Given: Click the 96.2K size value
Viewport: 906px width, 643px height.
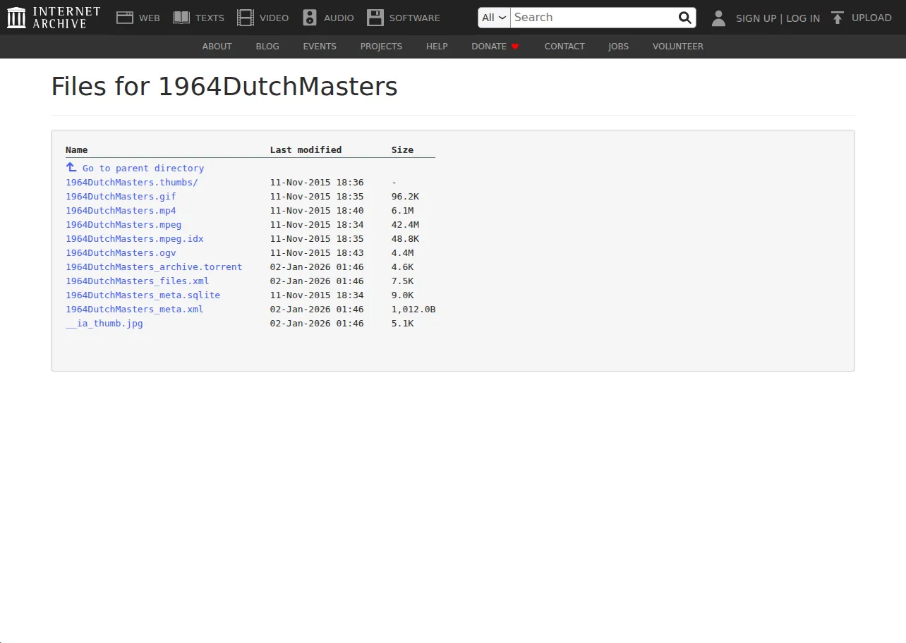Looking at the screenshot, I should pyautogui.click(x=405, y=197).
